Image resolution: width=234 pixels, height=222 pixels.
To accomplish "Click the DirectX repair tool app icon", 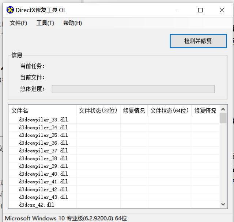I will point(10,10).
